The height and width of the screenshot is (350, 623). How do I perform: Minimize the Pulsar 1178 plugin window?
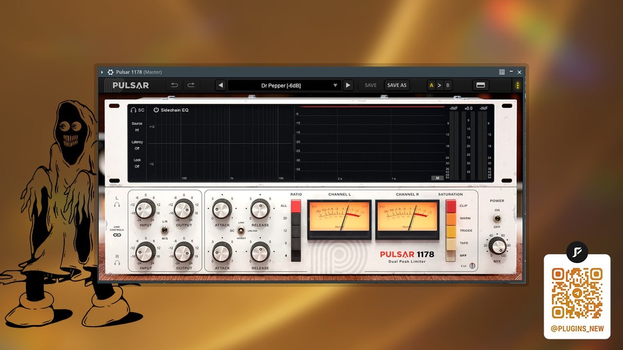pos(511,72)
